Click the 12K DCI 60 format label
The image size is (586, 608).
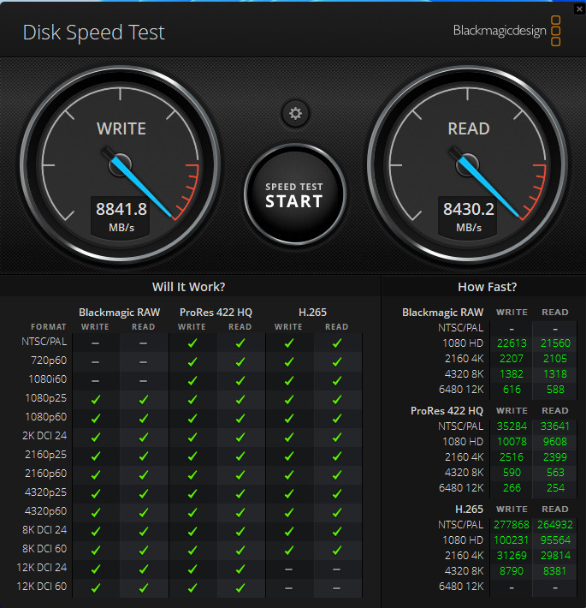pos(42,587)
